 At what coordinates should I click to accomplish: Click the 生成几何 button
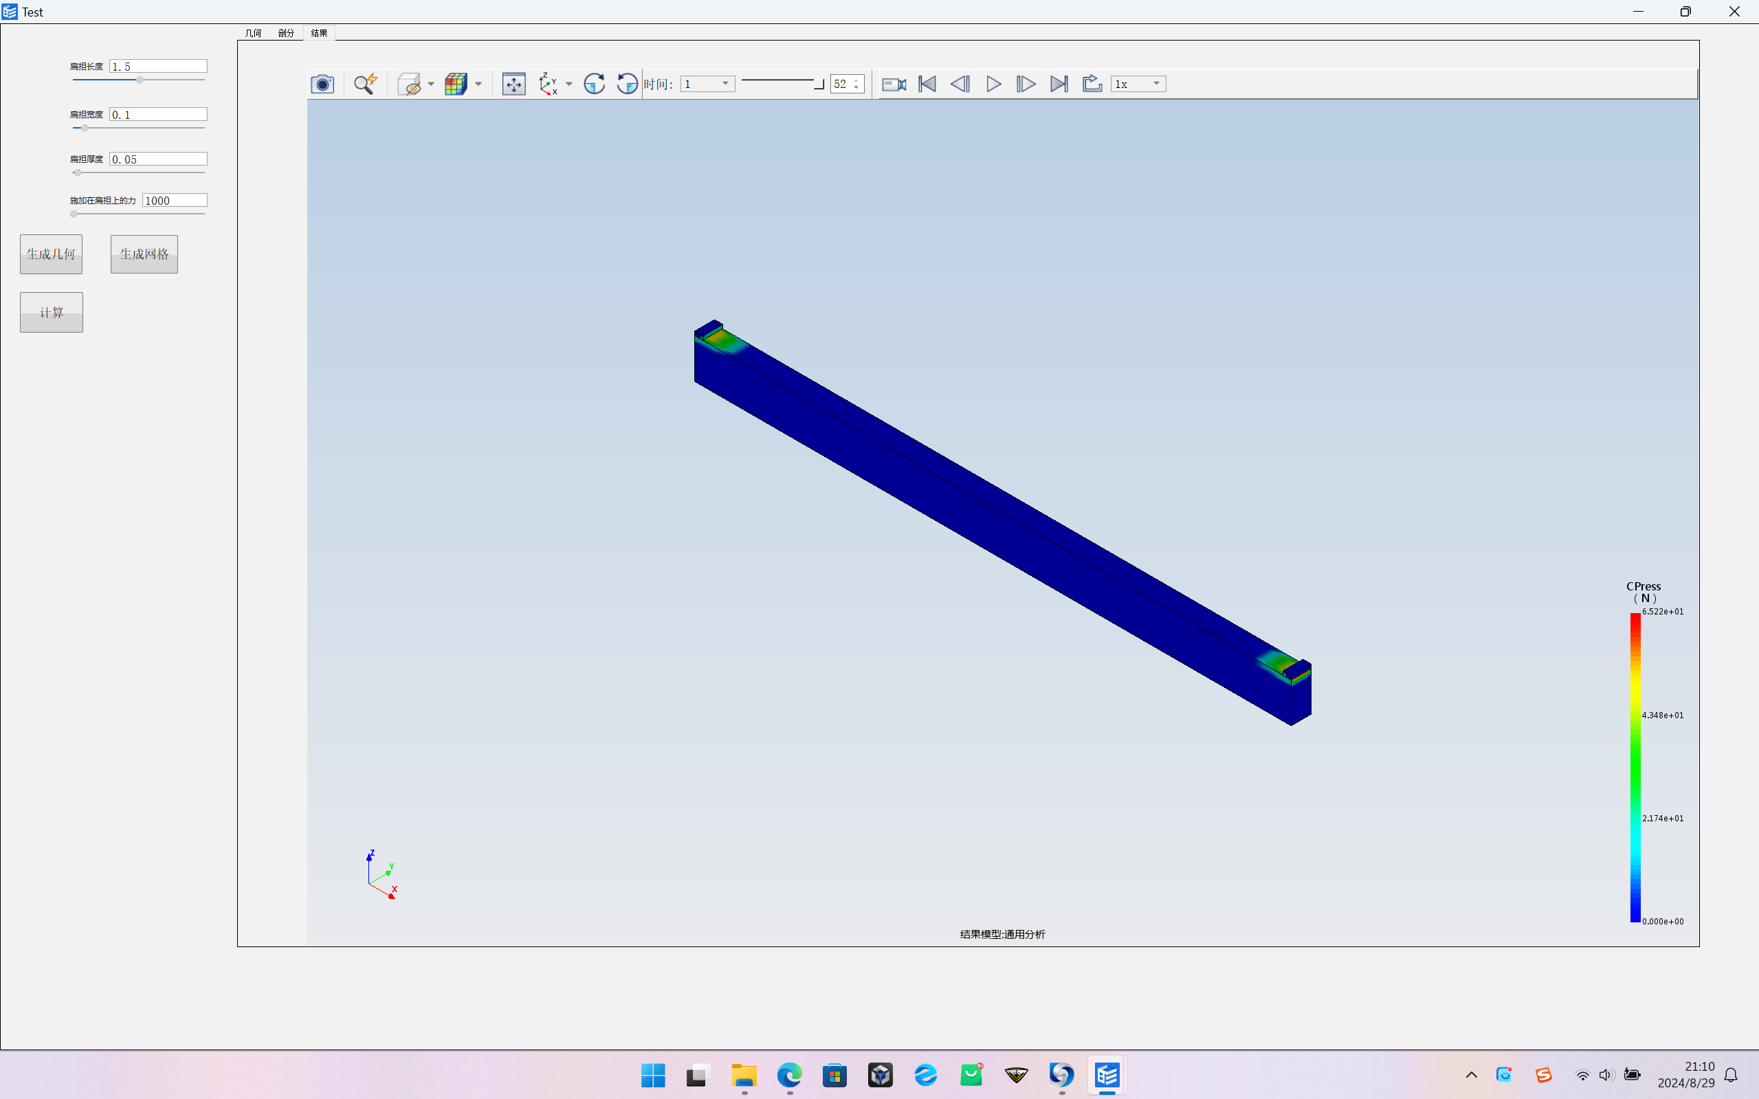pyautogui.click(x=51, y=253)
